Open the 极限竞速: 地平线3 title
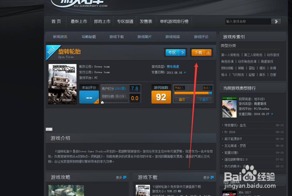The image size is (292, 196). click(252, 99)
